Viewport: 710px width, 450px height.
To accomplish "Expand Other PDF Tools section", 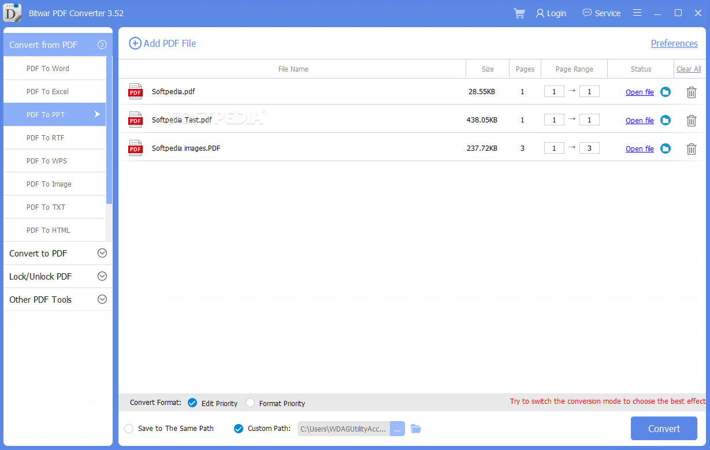I will pyautogui.click(x=102, y=299).
